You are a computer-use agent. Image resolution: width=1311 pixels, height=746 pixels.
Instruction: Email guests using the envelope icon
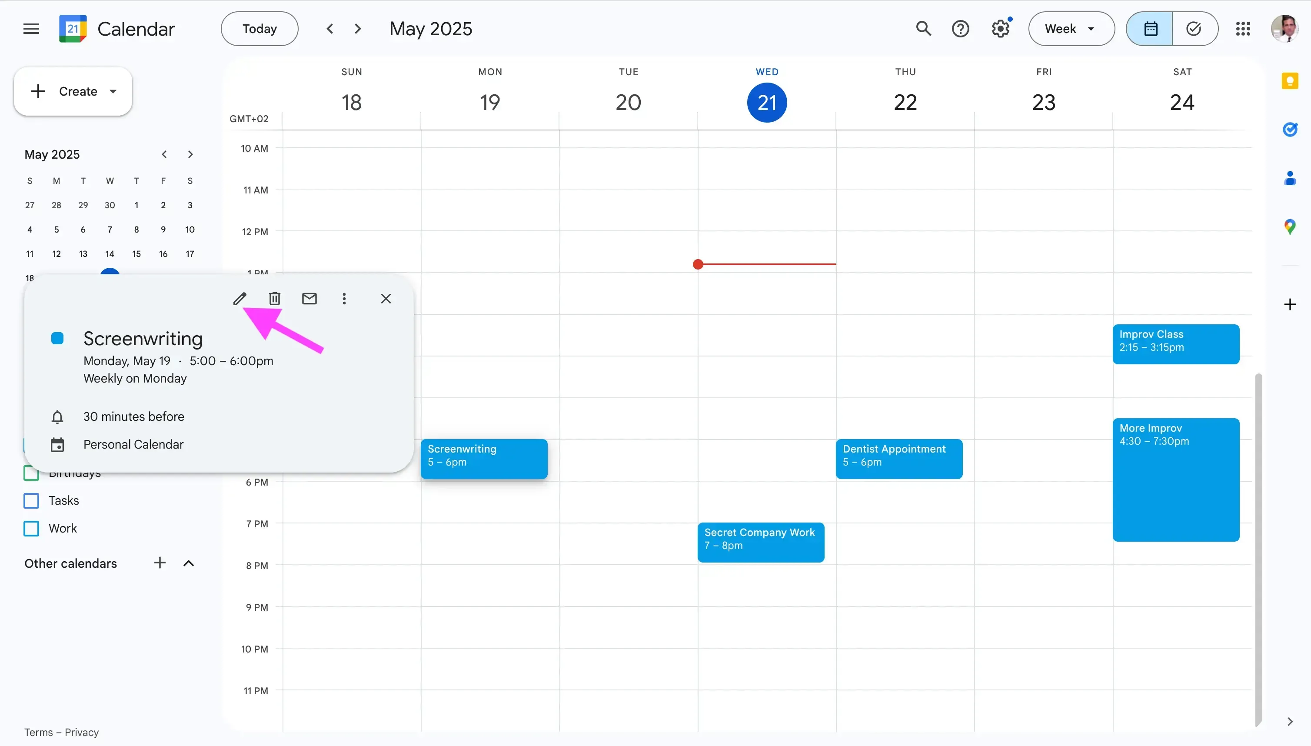[x=309, y=298]
